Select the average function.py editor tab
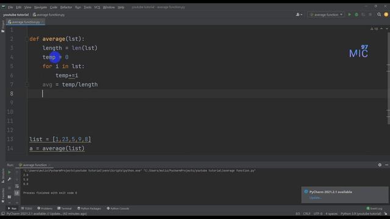The width and height of the screenshot is (390, 219). 25,22
